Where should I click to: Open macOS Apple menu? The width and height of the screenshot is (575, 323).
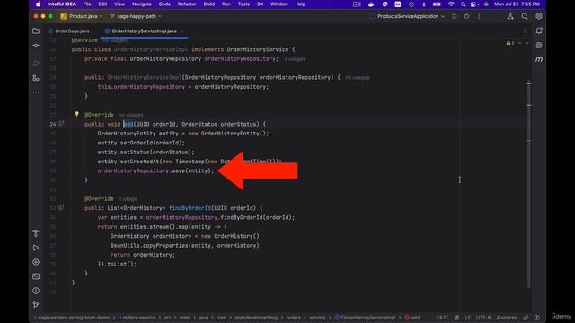[x=38, y=4]
